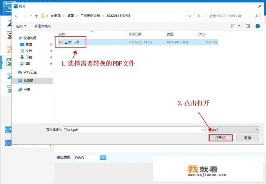Screen dimensions: 266x184
Task: Click the CAD converter app logo
Action: [x=7, y=8]
